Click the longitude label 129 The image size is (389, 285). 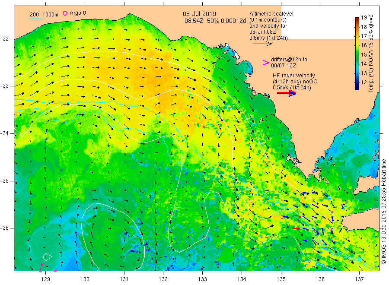[x=46, y=279]
